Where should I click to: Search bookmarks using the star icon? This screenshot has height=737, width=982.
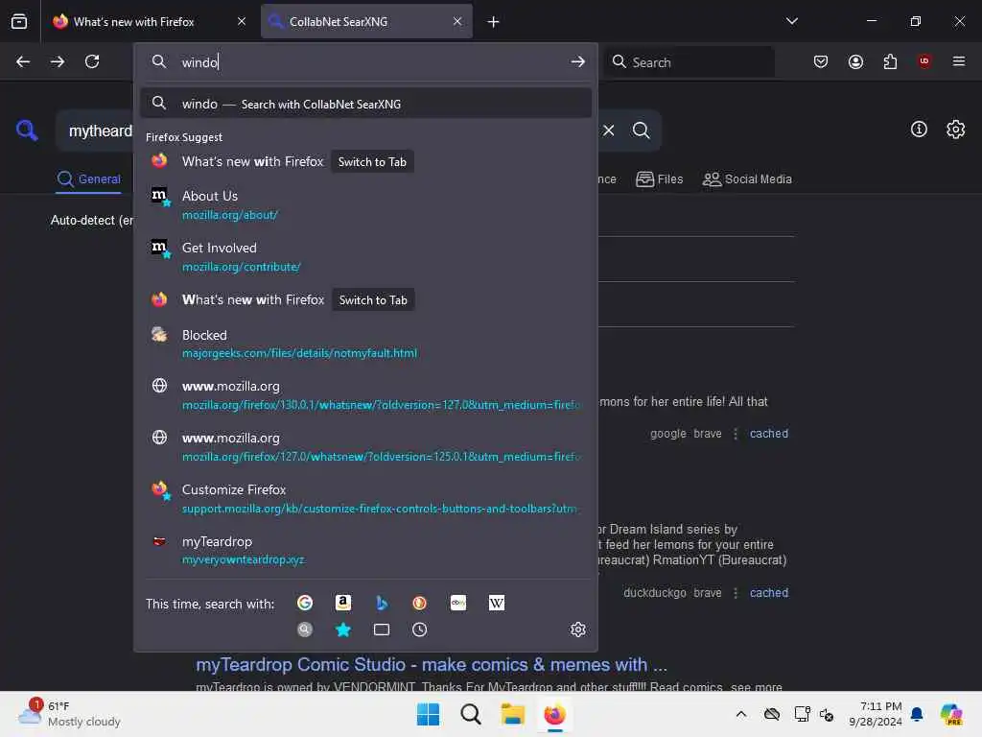pos(343,630)
